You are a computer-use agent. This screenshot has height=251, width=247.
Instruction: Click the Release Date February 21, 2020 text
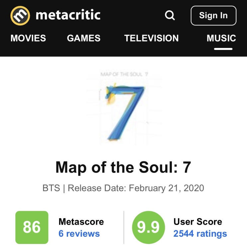pos(136,188)
